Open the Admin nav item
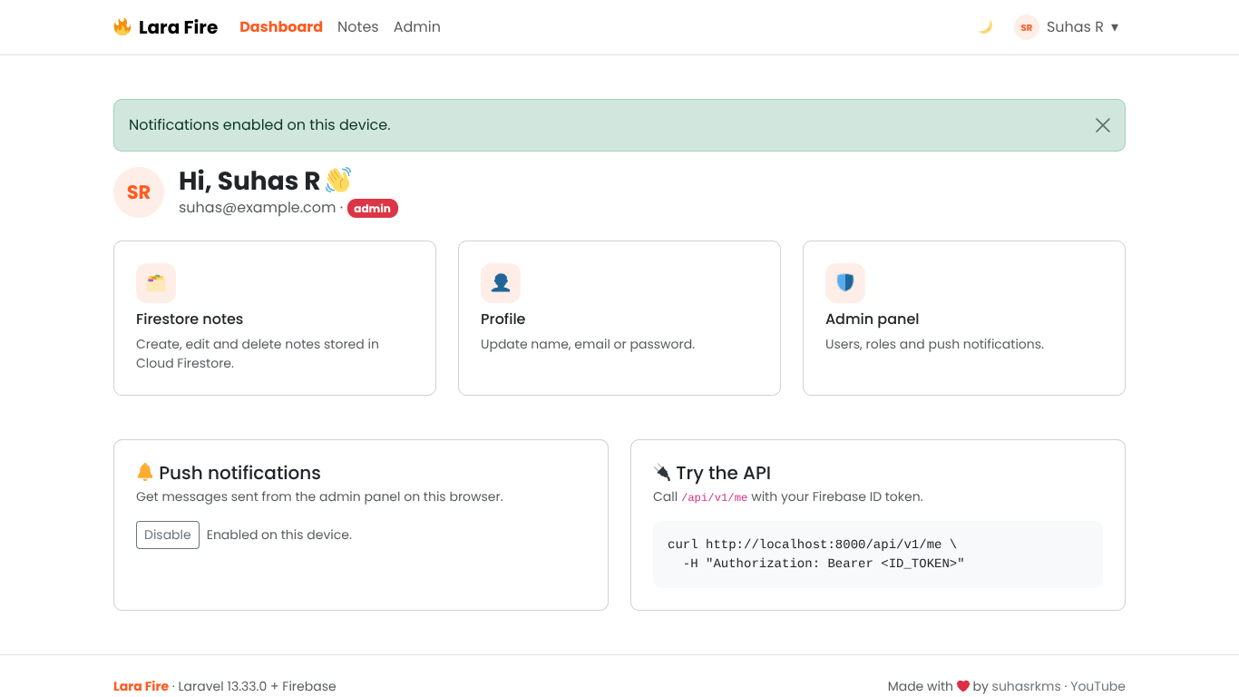1239x697 pixels. click(417, 27)
